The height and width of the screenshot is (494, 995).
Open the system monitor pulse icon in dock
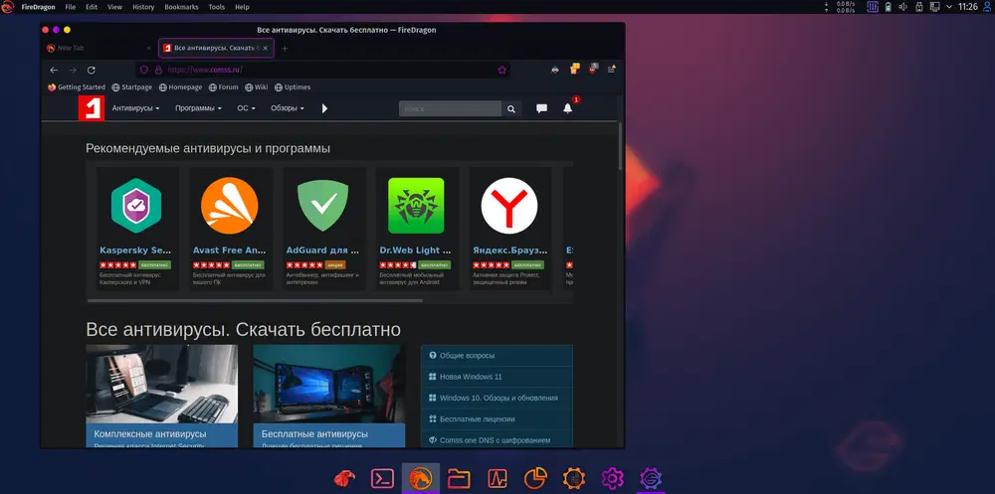pyautogui.click(x=497, y=478)
